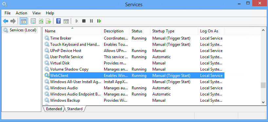268x122 pixels.
Task: Select the Volume Shadow Copy service name
Action: (x=69, y=69)
